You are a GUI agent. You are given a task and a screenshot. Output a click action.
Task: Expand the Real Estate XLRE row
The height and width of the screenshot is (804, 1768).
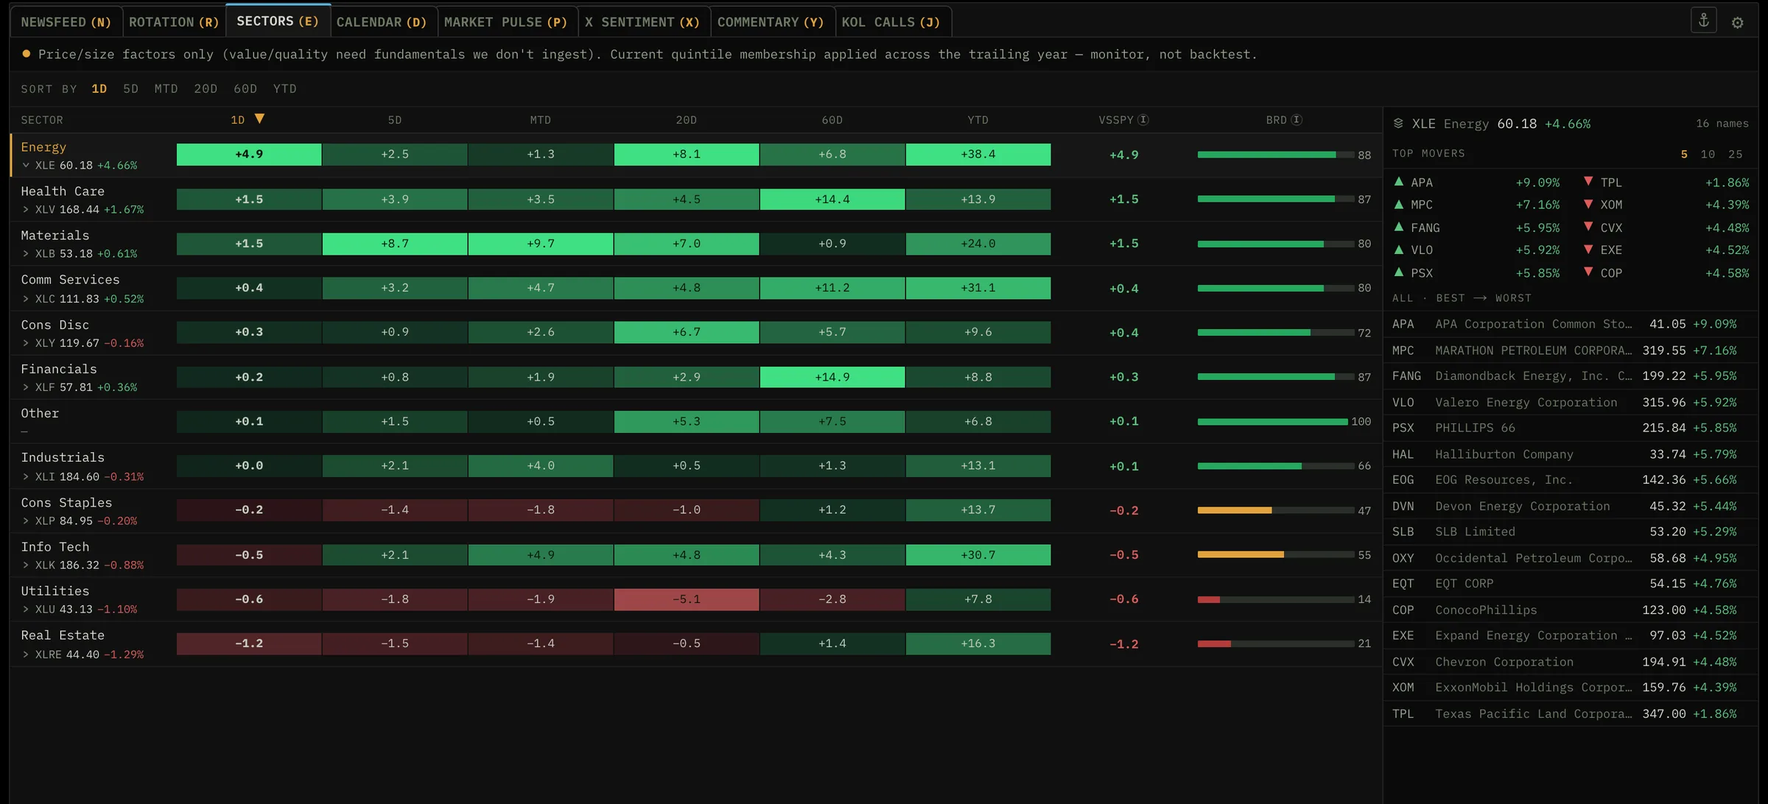[26, 655]
